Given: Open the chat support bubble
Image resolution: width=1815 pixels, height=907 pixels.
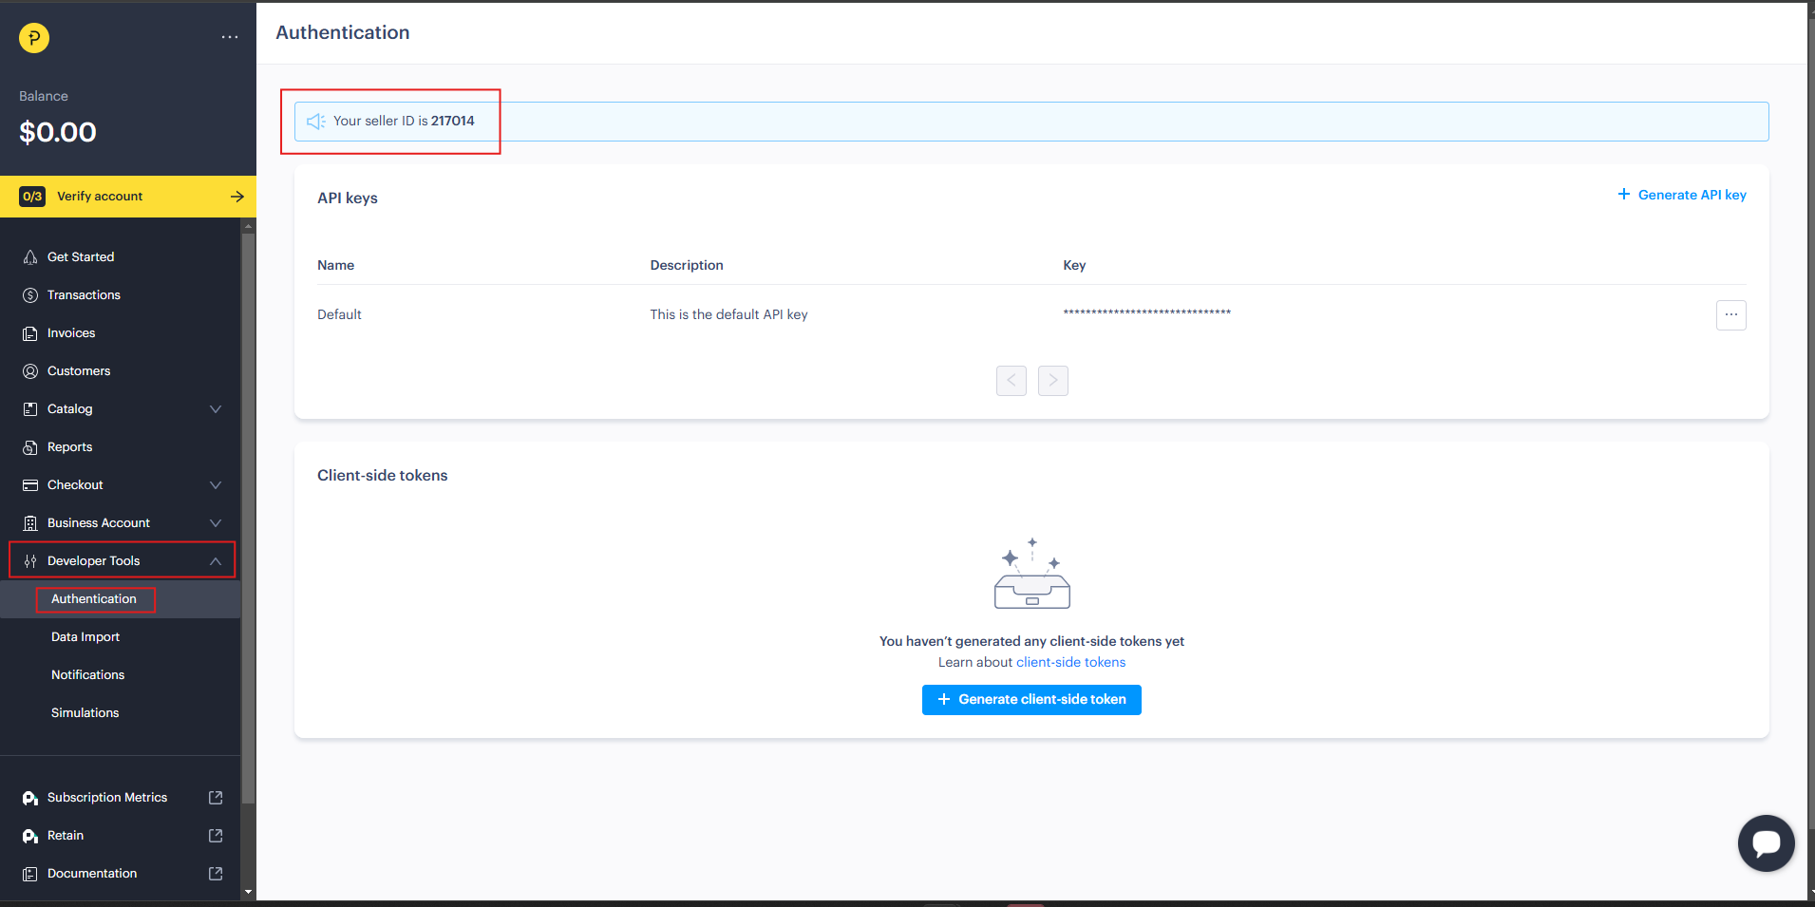Looking at the screenshot, I should [1766, 842].
